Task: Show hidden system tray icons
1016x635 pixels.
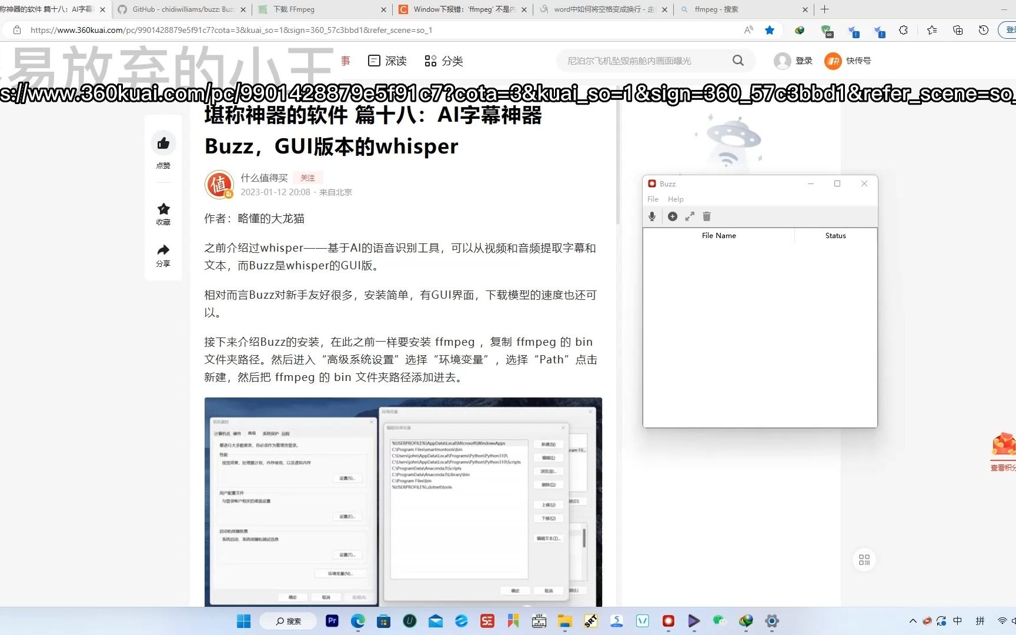Action: 913,621
